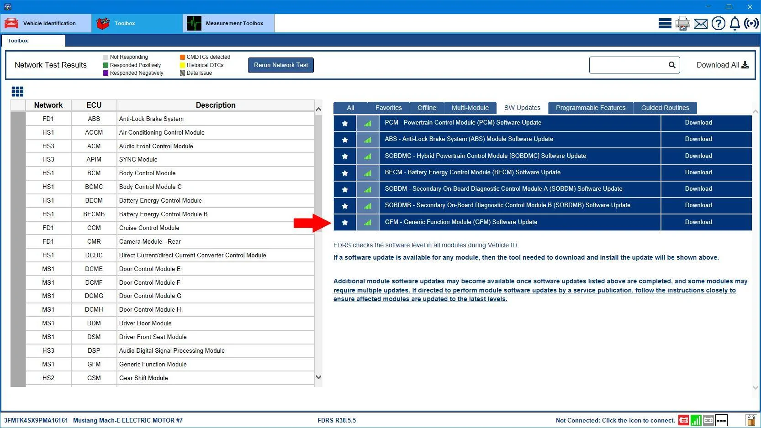761x428 pixels.
Task: Open the notifications bell icon
Action: coord(735,23)
